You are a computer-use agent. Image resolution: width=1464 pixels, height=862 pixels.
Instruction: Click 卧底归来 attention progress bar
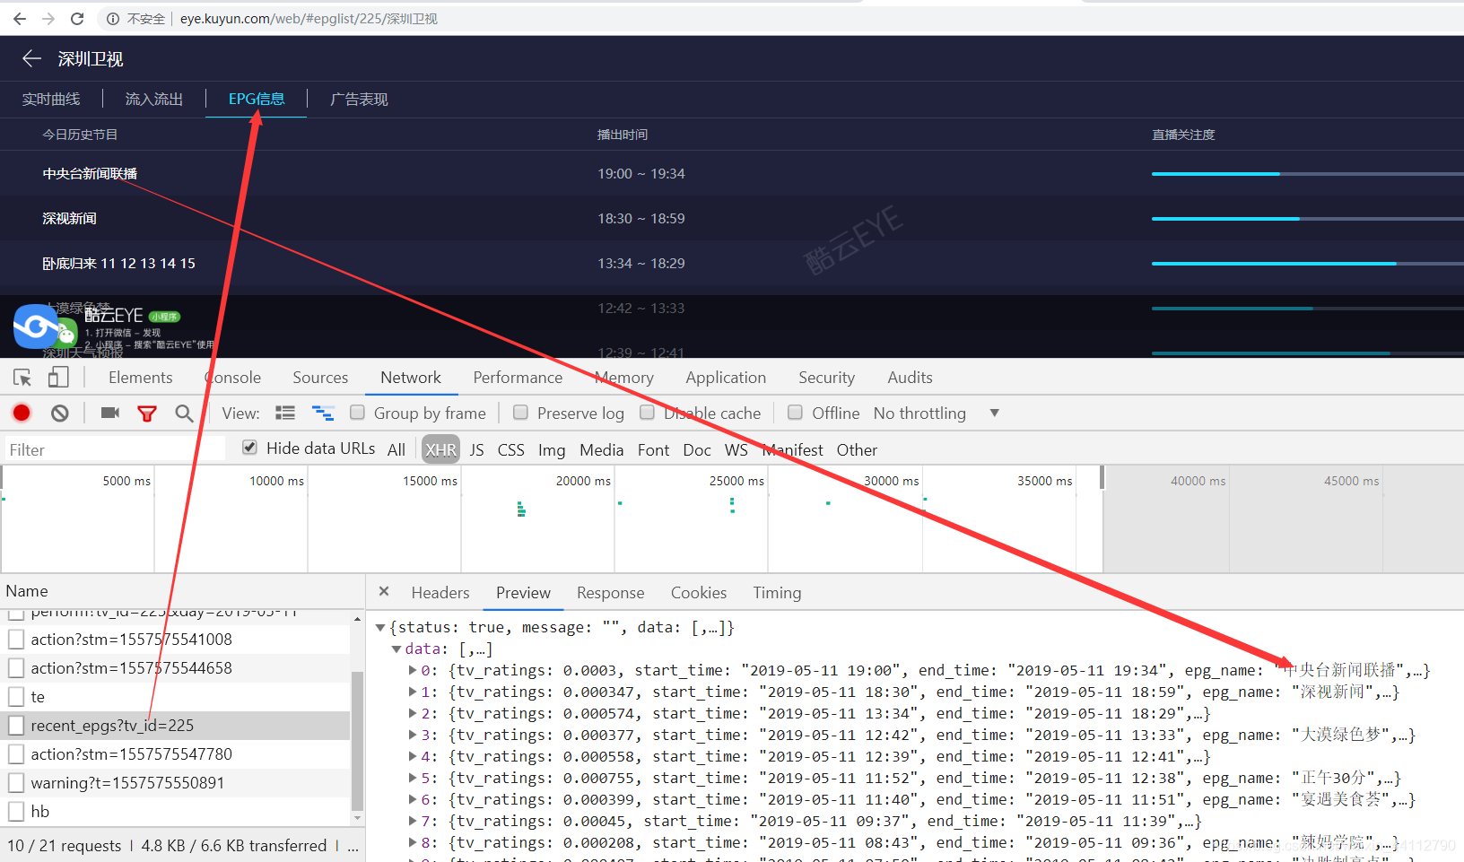(x=1307, y=263)
